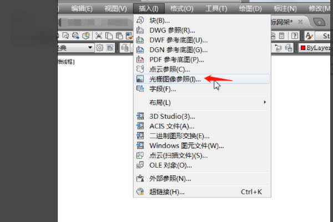Image resolution: width=333 pixels, height=222 pixels.
Task: Click the Workspace Settings gear icon
Action: click(x=99, y=48)
